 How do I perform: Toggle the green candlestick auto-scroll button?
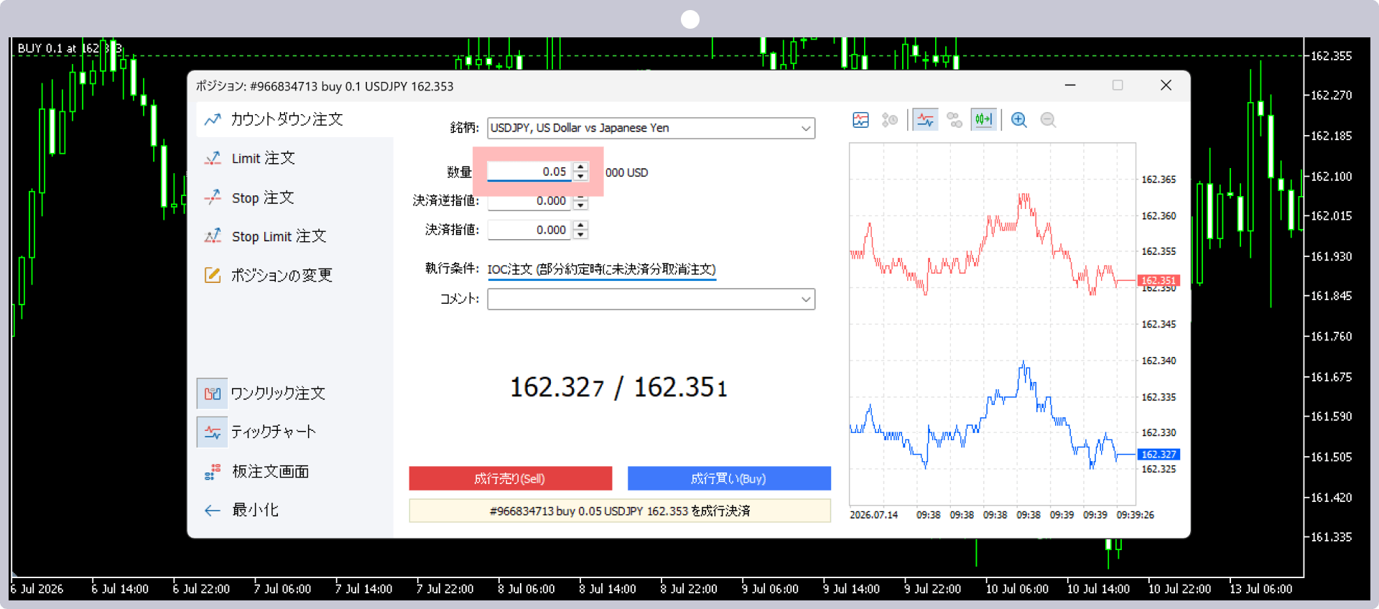point(983,120)
